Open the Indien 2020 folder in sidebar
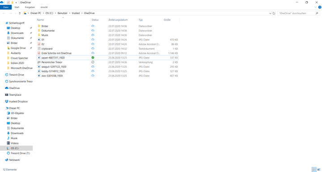322x172 pixels. [x=17, y=63]
